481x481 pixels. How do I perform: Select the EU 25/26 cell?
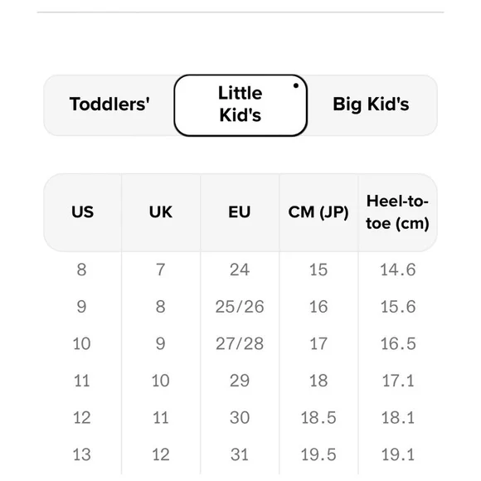tap(240, 307)
